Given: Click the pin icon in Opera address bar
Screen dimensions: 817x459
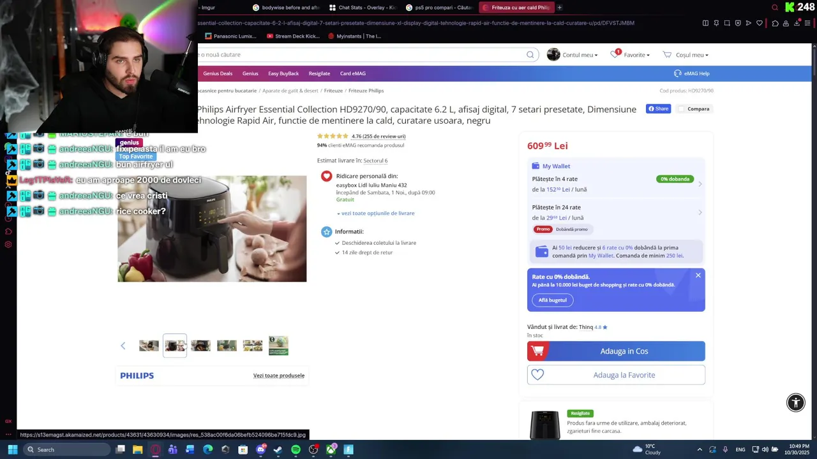Looking at the screenshot, I should click(x=716, y=23).
